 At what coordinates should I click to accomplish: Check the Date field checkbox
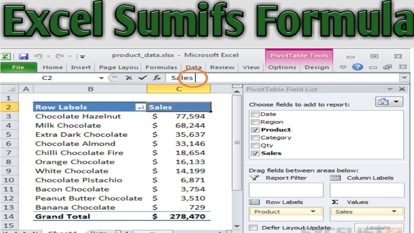tap(256, 114)
